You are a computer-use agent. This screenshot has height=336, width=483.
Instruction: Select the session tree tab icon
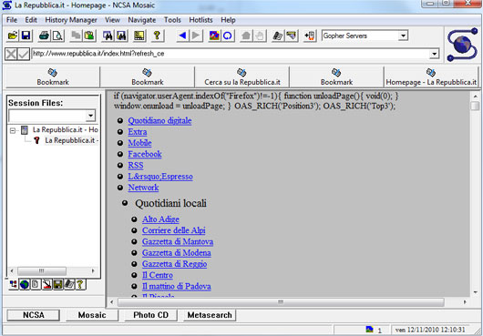[x=14, y=284]
